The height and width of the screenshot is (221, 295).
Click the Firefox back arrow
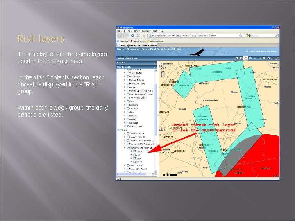click(120, 36)
